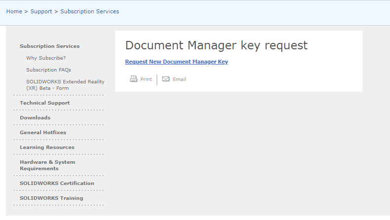Image resolution: width=390 pixels, height=220 pixels.
Task: Click the Email text label
Action: coord(179,79)
